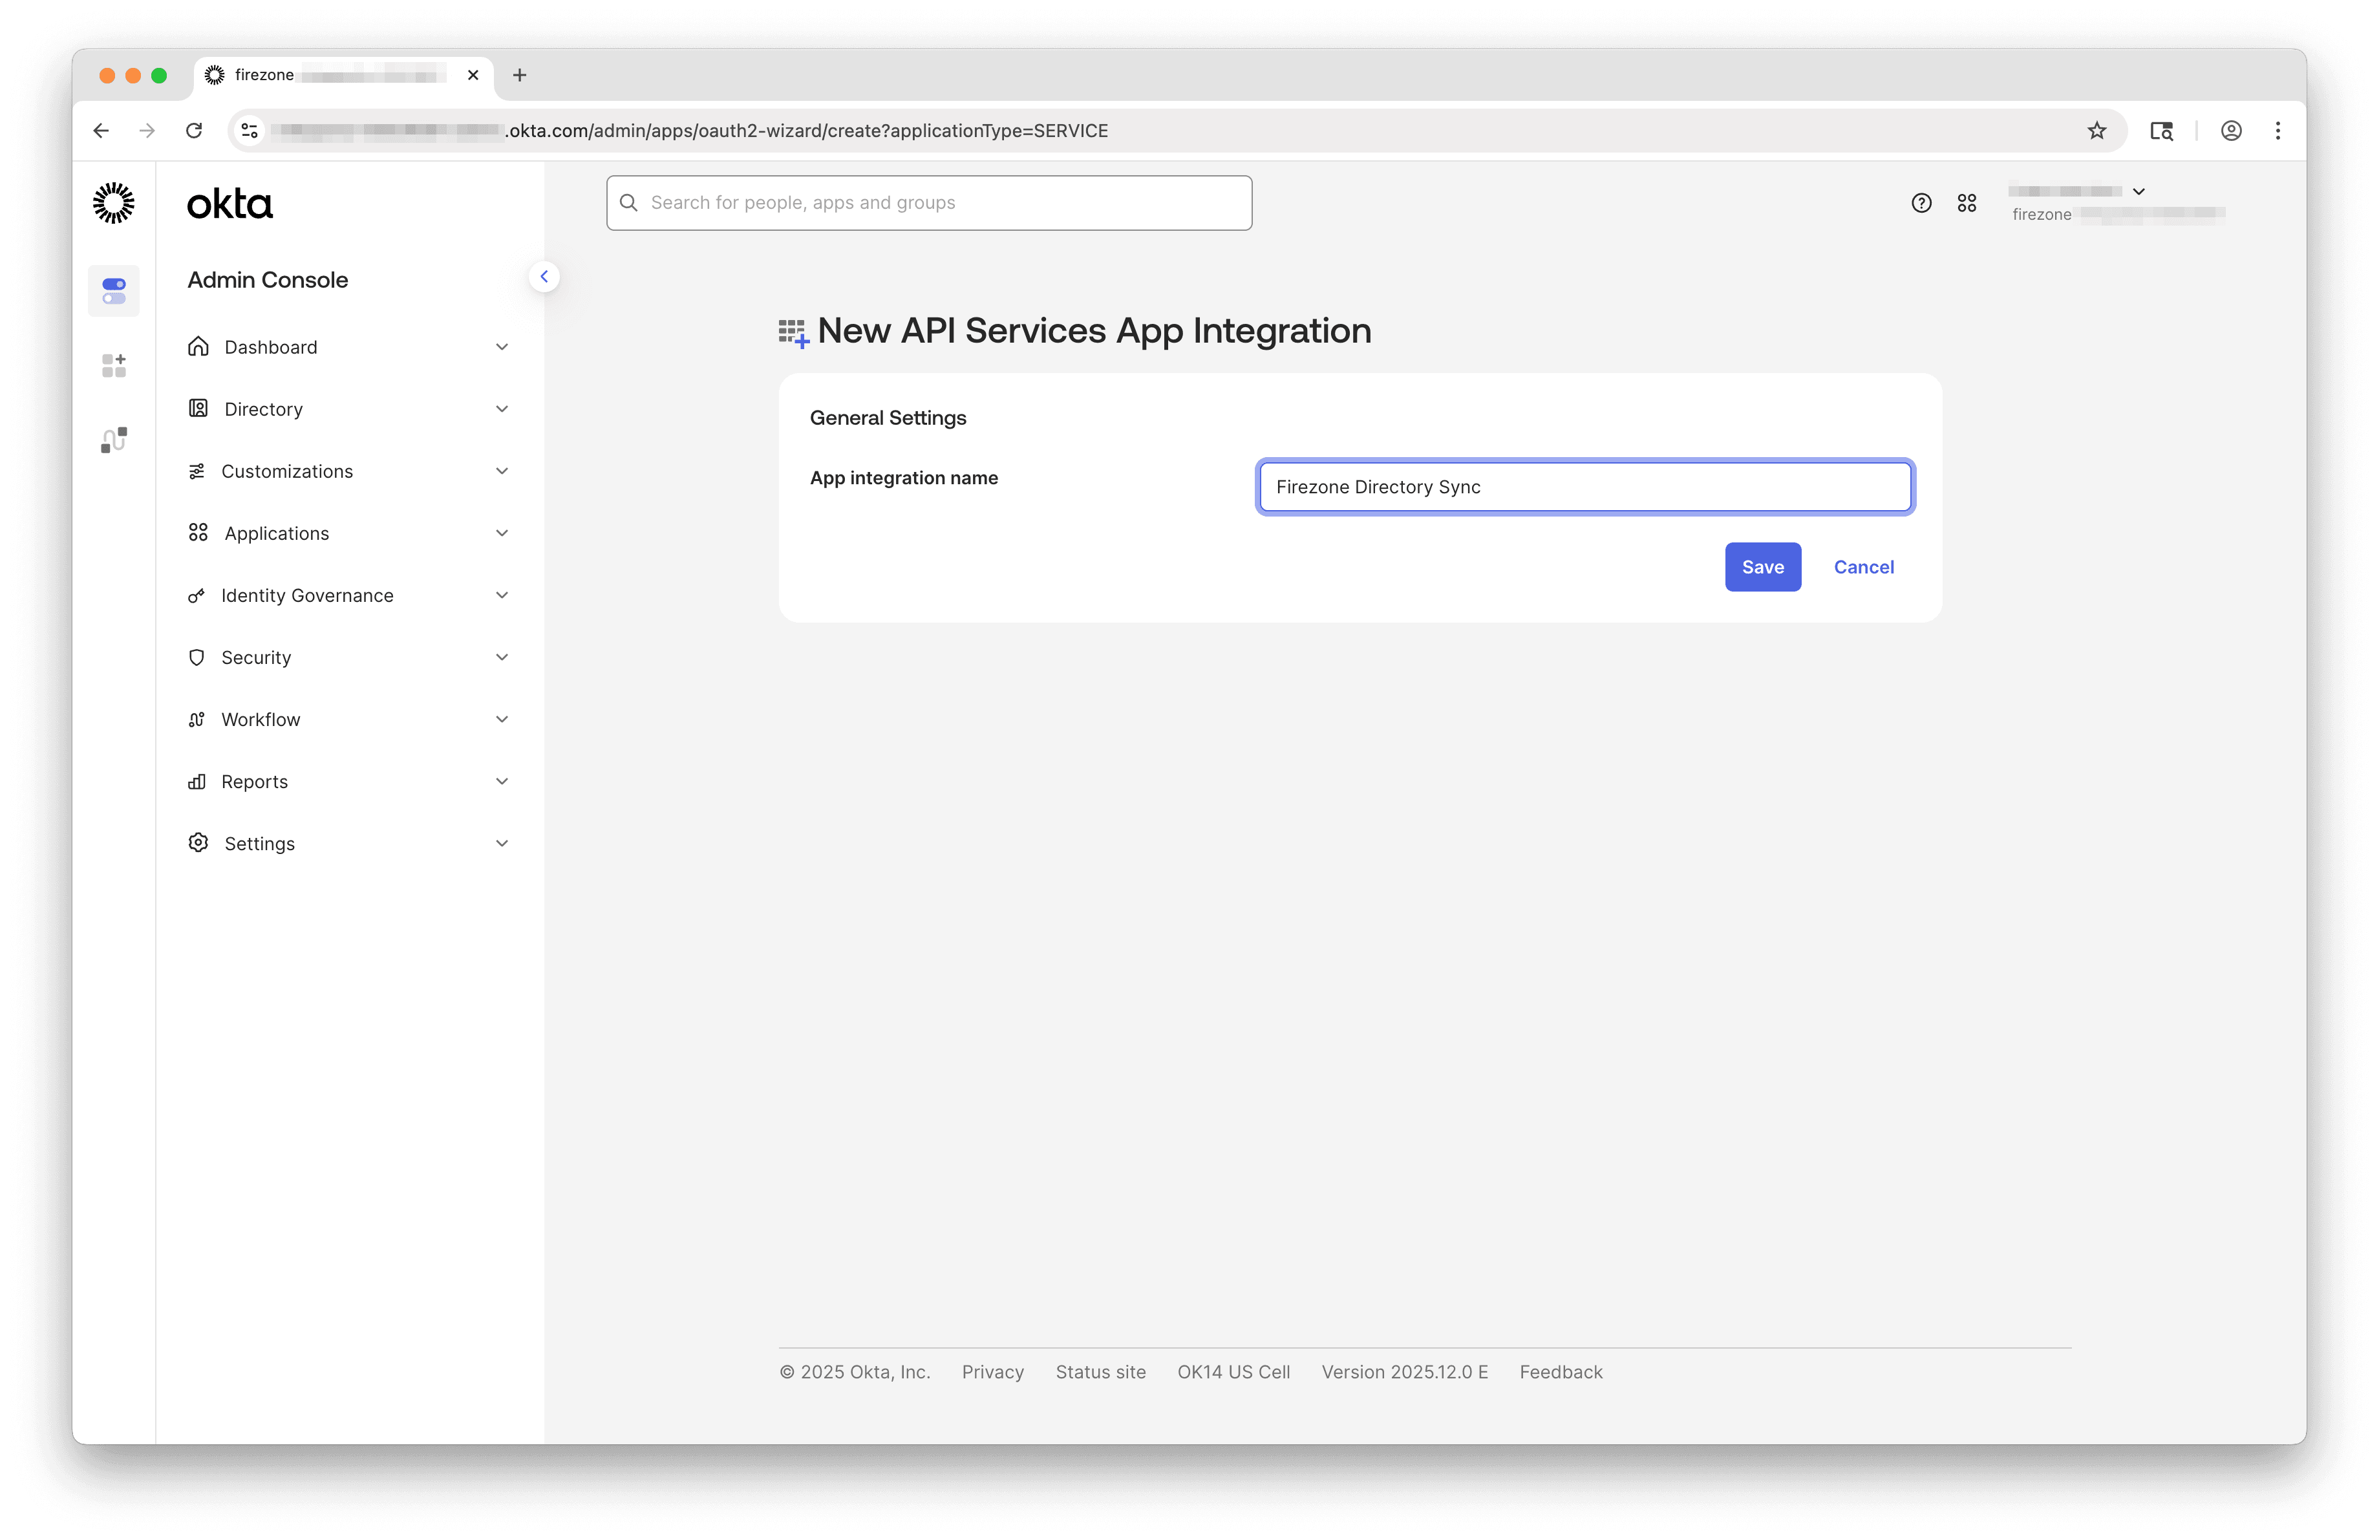Click the App integration name field
Image resolution: width=2379 pixels, height=1540 pixels.
(x=1584, y=487)
